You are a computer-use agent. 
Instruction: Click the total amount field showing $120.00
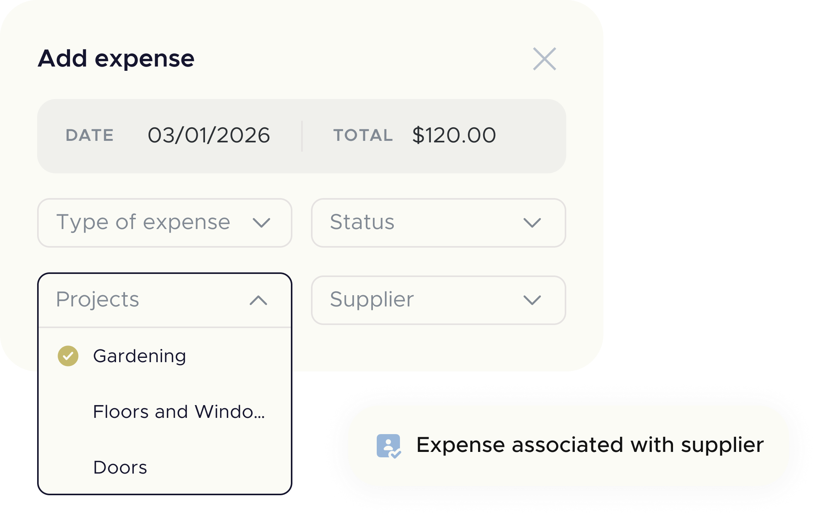click(453, 135)
